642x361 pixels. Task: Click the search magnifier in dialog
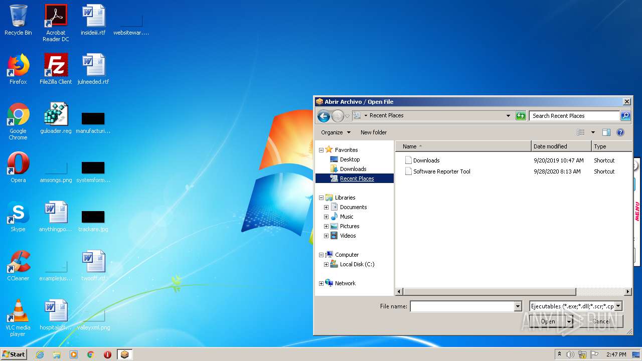click(x=625, y=116)
